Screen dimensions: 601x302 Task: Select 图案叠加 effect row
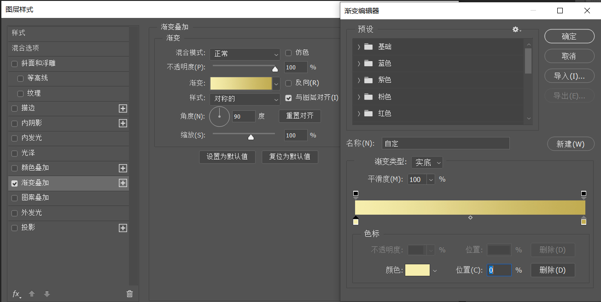click(69, 198)
